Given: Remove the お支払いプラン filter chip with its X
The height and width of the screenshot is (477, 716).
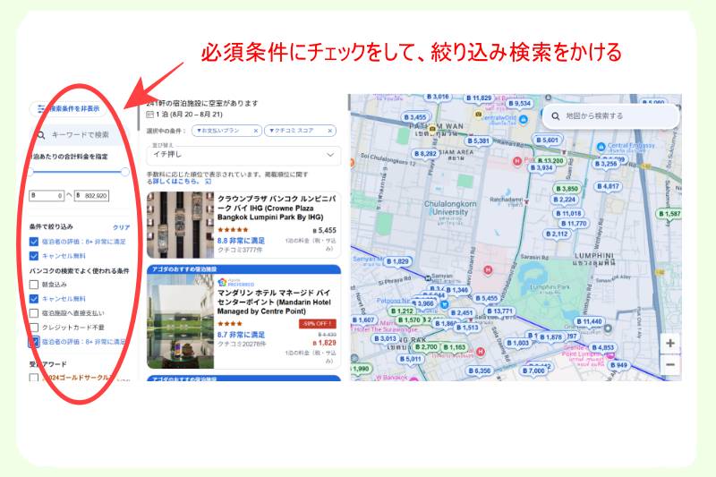Looking at the screenshot, I should [x=256, y=131].
